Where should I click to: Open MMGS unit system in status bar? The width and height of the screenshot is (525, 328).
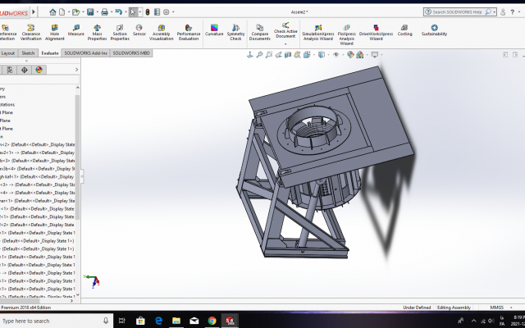pos(497,307)
